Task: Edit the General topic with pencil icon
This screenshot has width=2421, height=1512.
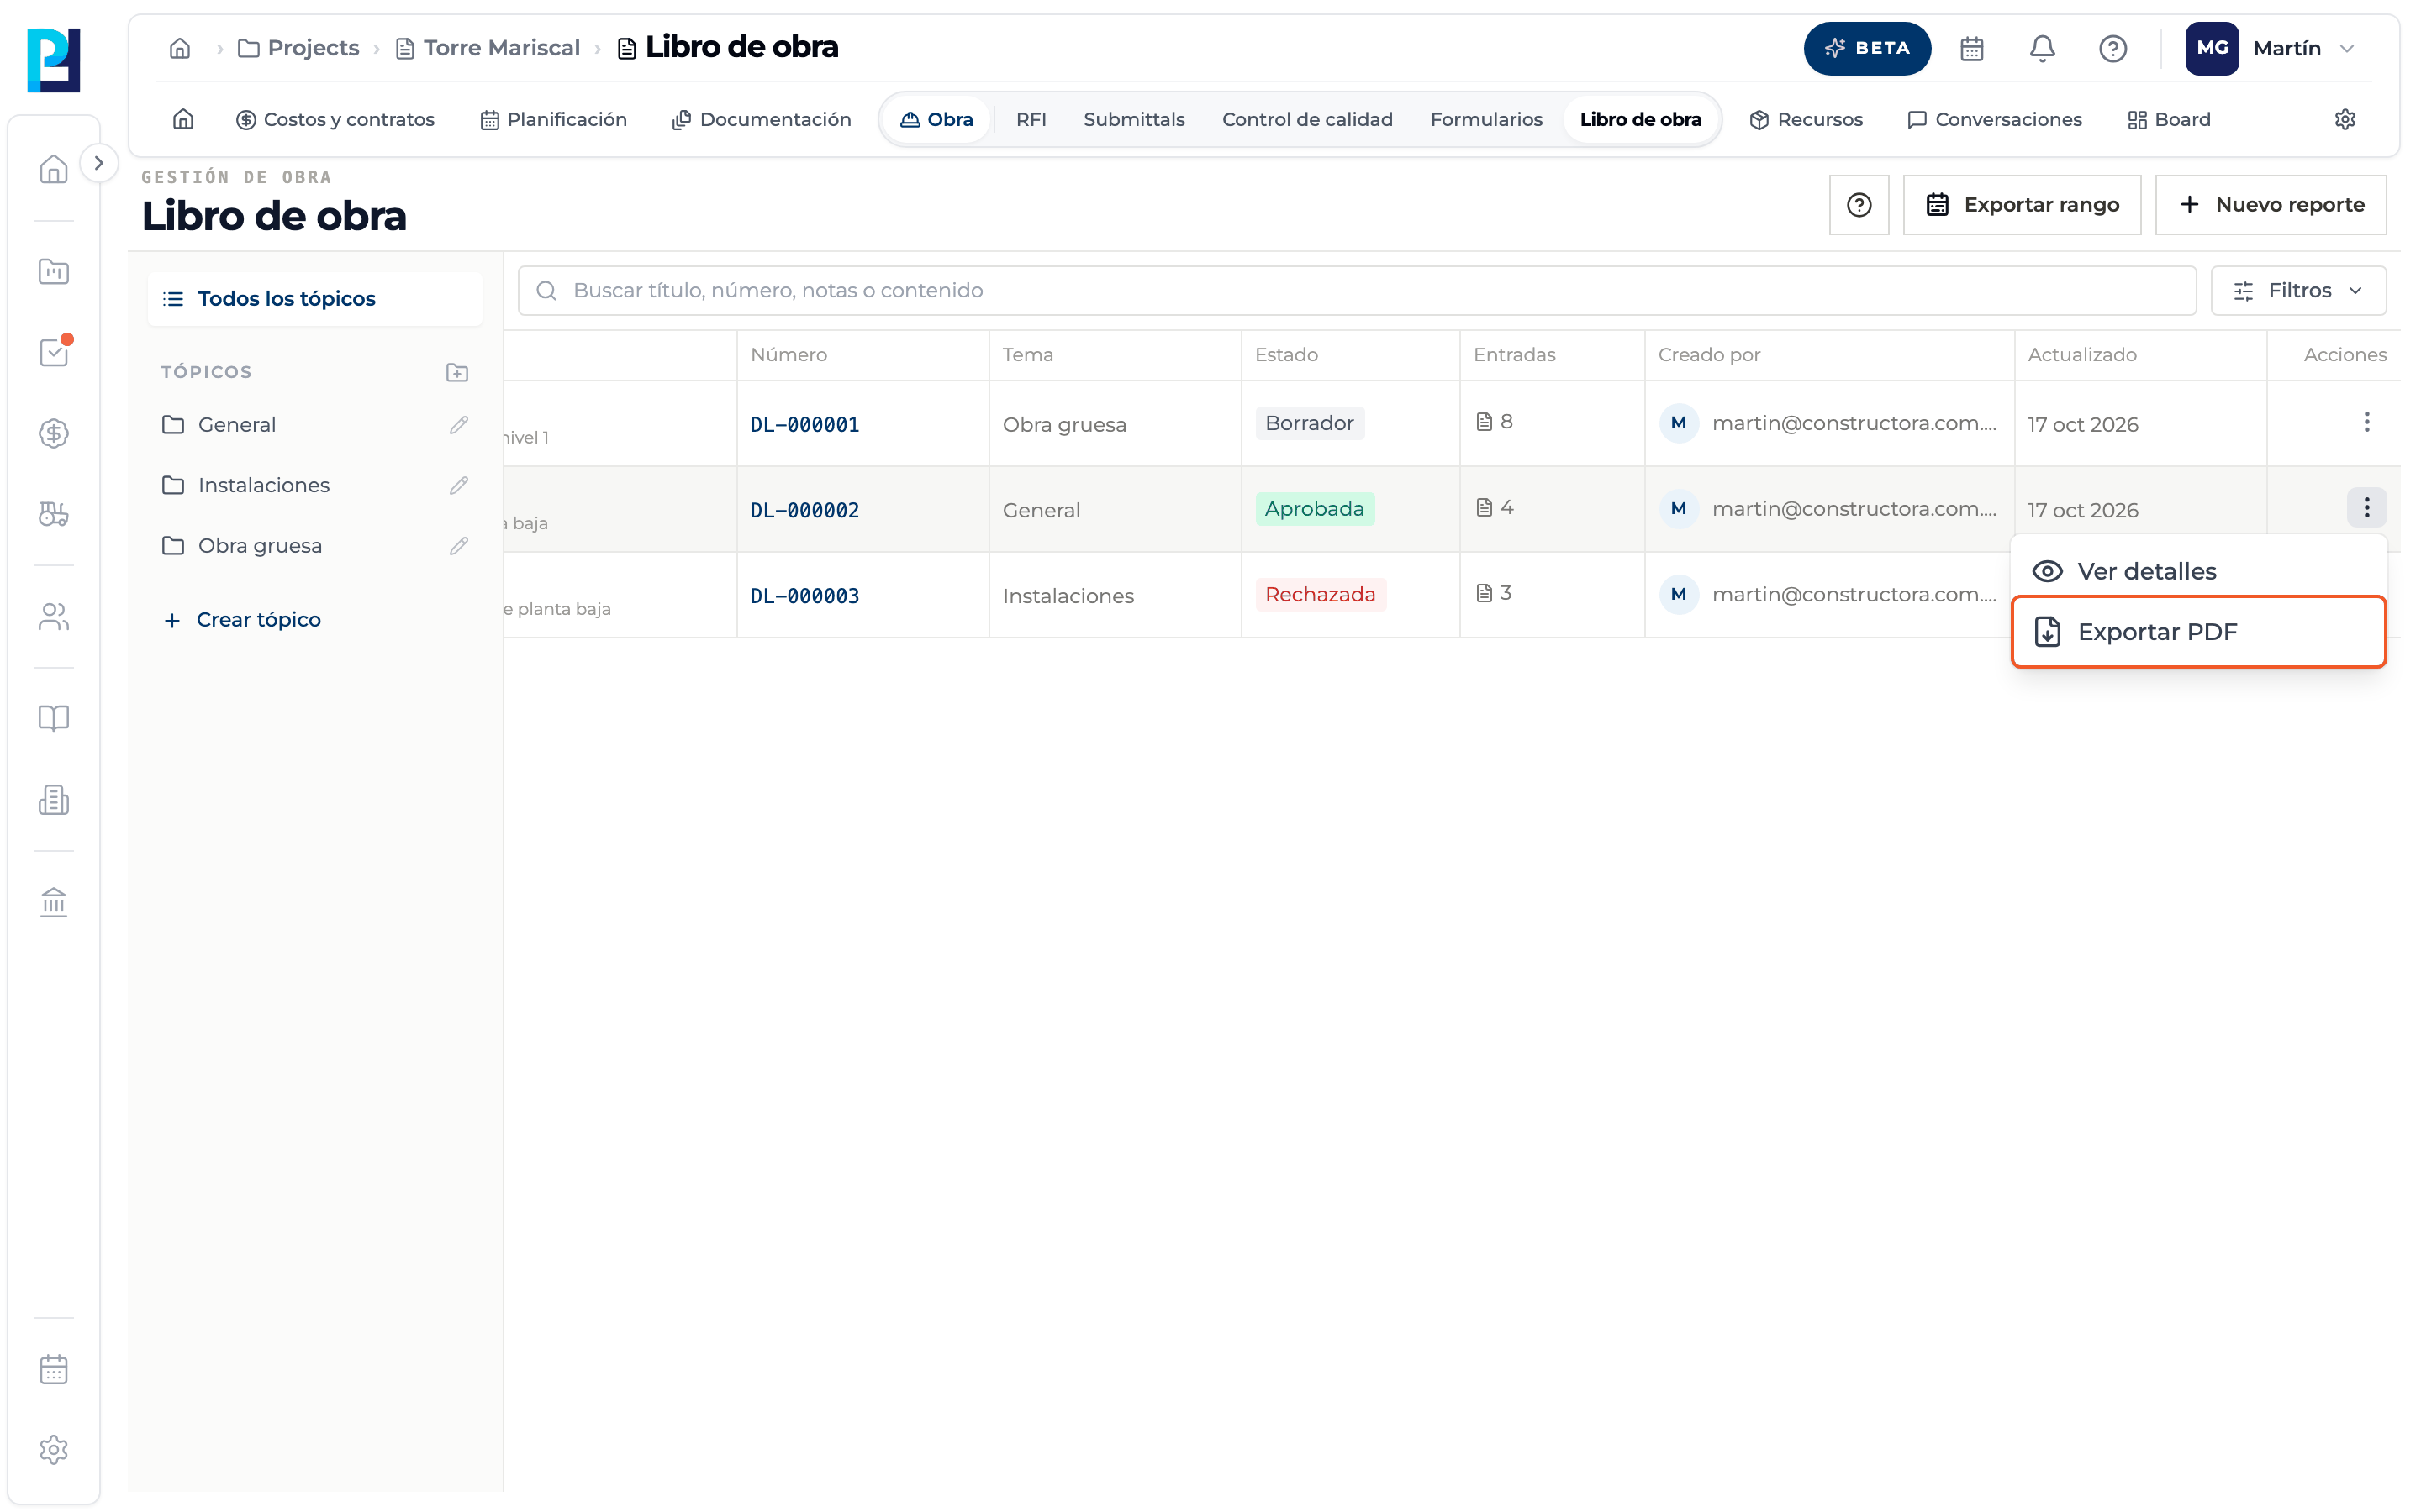Action: pos(458,425)
